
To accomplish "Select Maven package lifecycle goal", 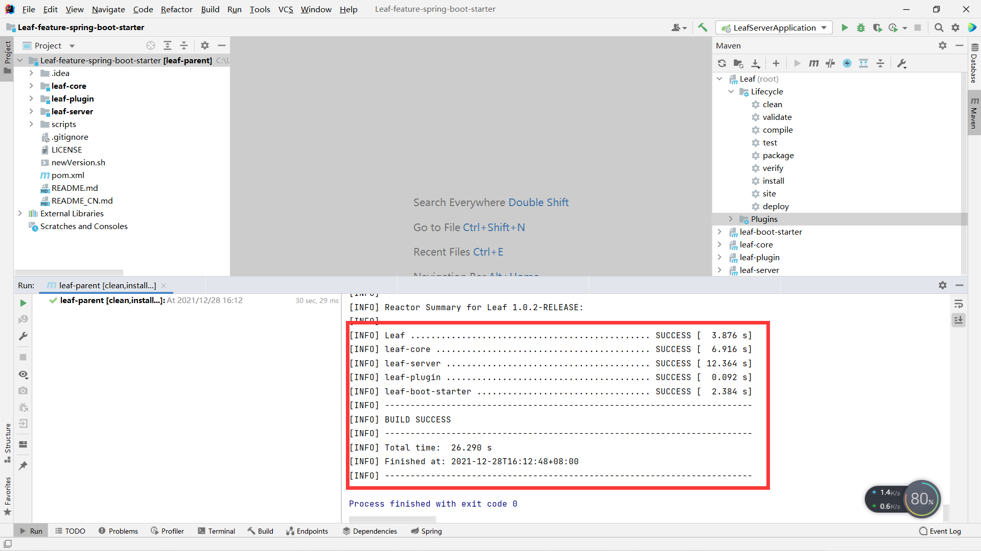I will coord(778,155).
